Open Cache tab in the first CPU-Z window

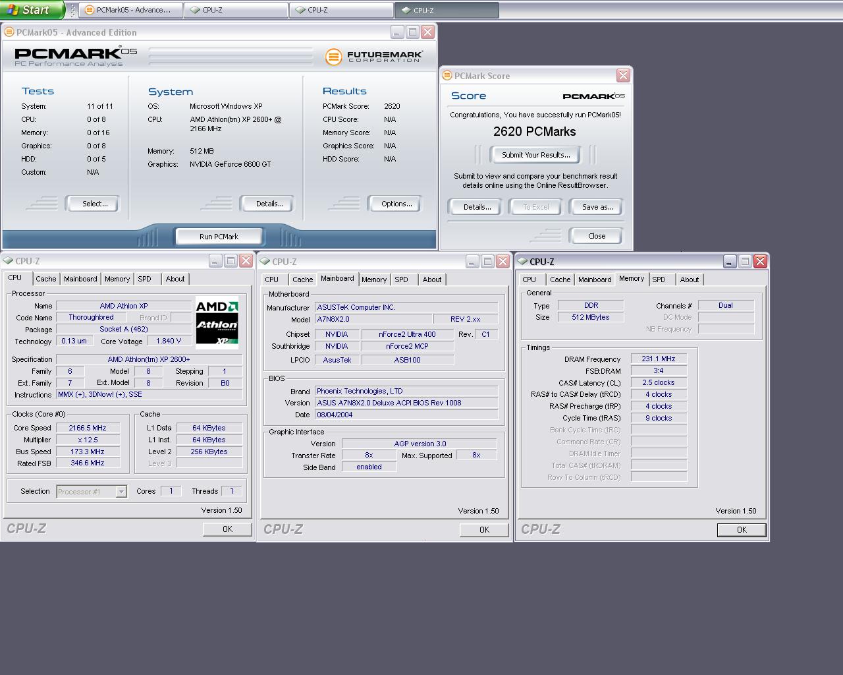(x=46, y=279)
